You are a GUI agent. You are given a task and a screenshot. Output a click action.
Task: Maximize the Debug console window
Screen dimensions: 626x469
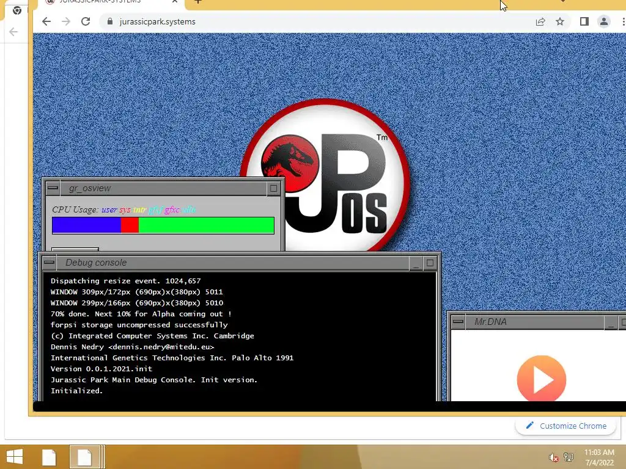430,263
